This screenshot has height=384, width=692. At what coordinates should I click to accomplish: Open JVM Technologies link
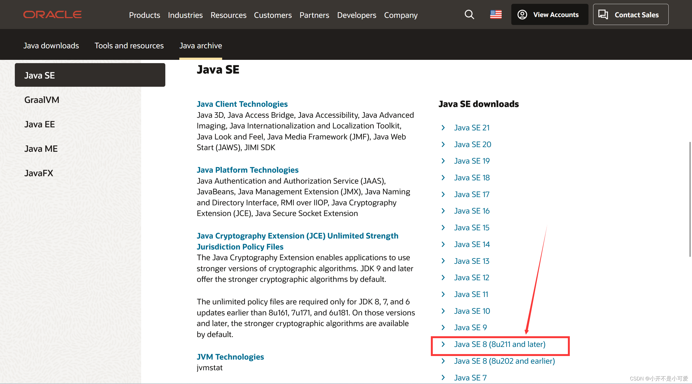click(x=230, y=357)
